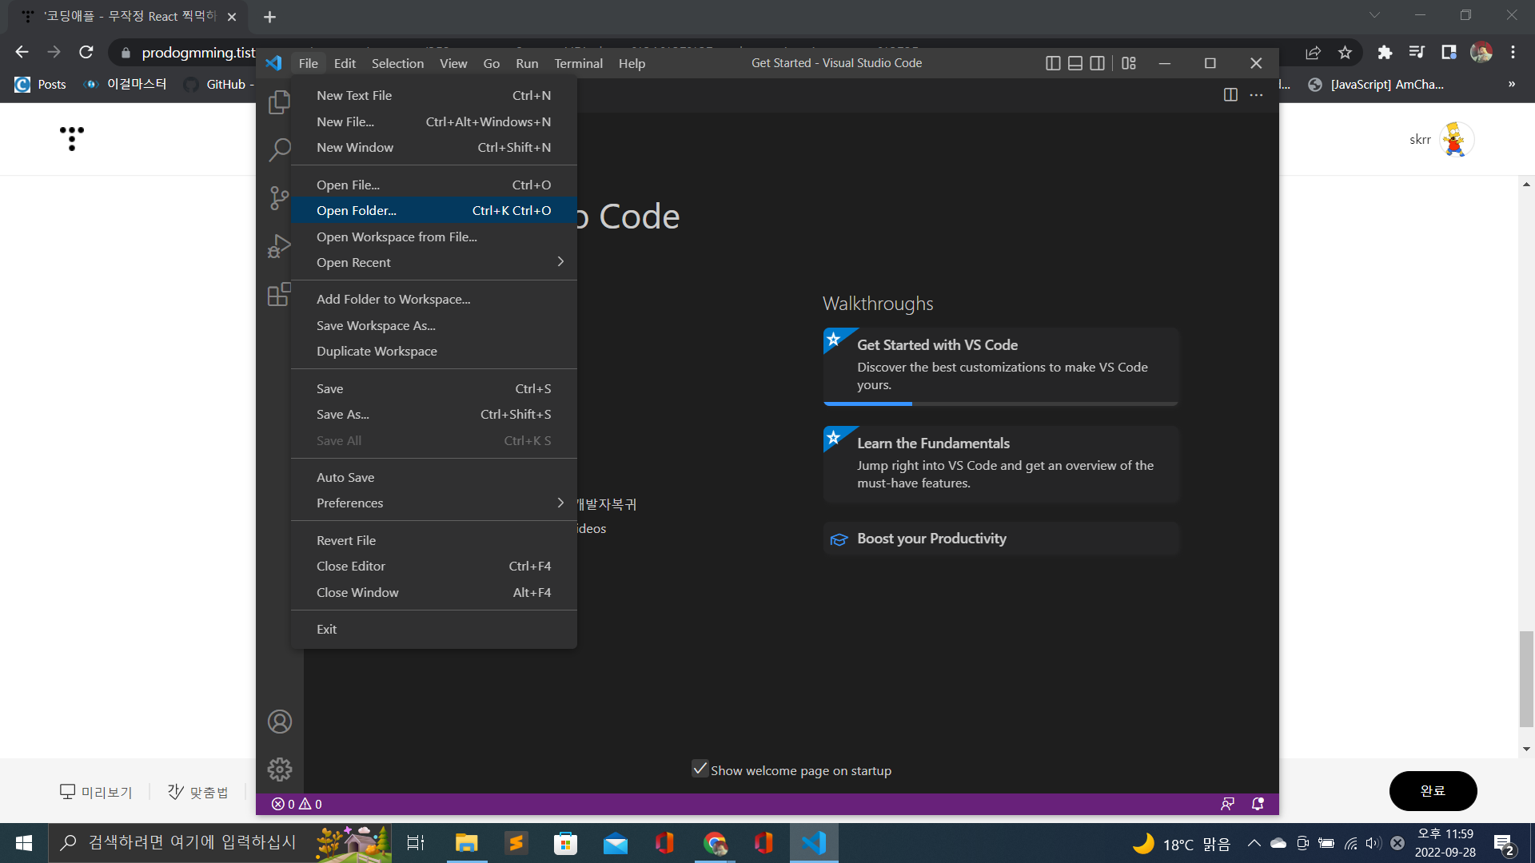Click the 완료 button on Tistory page

(x=1433, y=790)
